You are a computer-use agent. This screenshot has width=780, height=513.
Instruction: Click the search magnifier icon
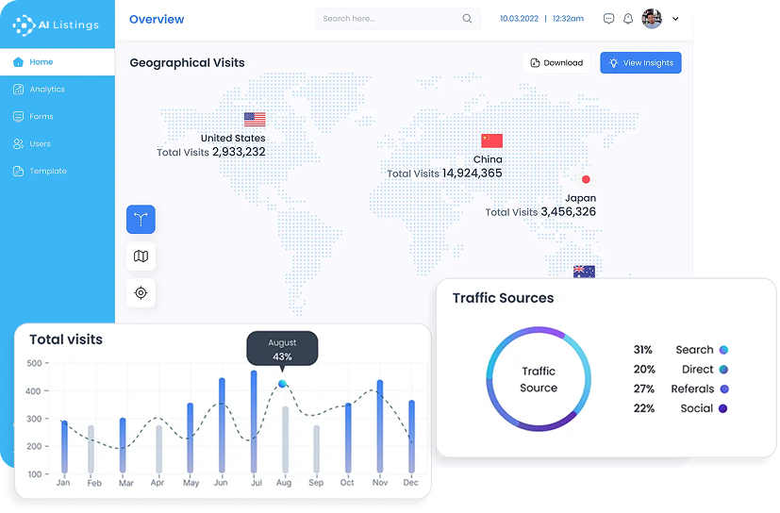pos(468,19)
